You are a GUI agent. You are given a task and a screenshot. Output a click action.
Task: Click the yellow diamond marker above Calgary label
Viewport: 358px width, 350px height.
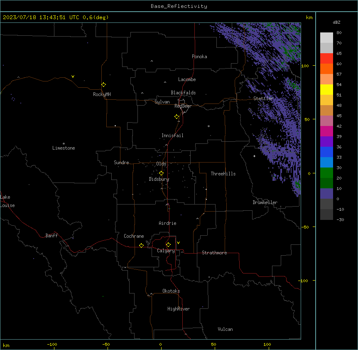[168, 245]
